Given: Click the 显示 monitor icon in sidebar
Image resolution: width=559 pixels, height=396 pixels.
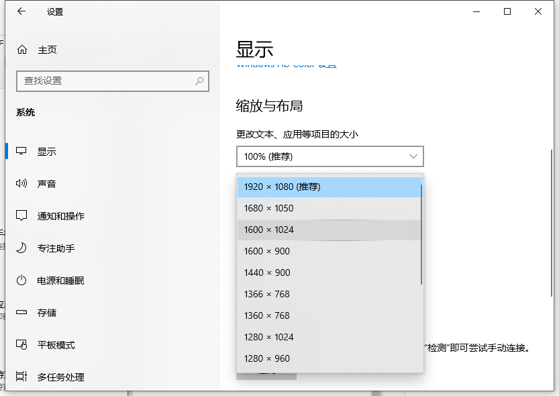Looking at the screenshot, I should click(20, 151).
